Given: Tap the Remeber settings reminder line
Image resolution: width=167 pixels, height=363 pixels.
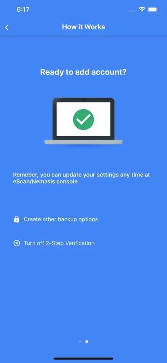Looking at the screenshot, I should click(82, 175).
